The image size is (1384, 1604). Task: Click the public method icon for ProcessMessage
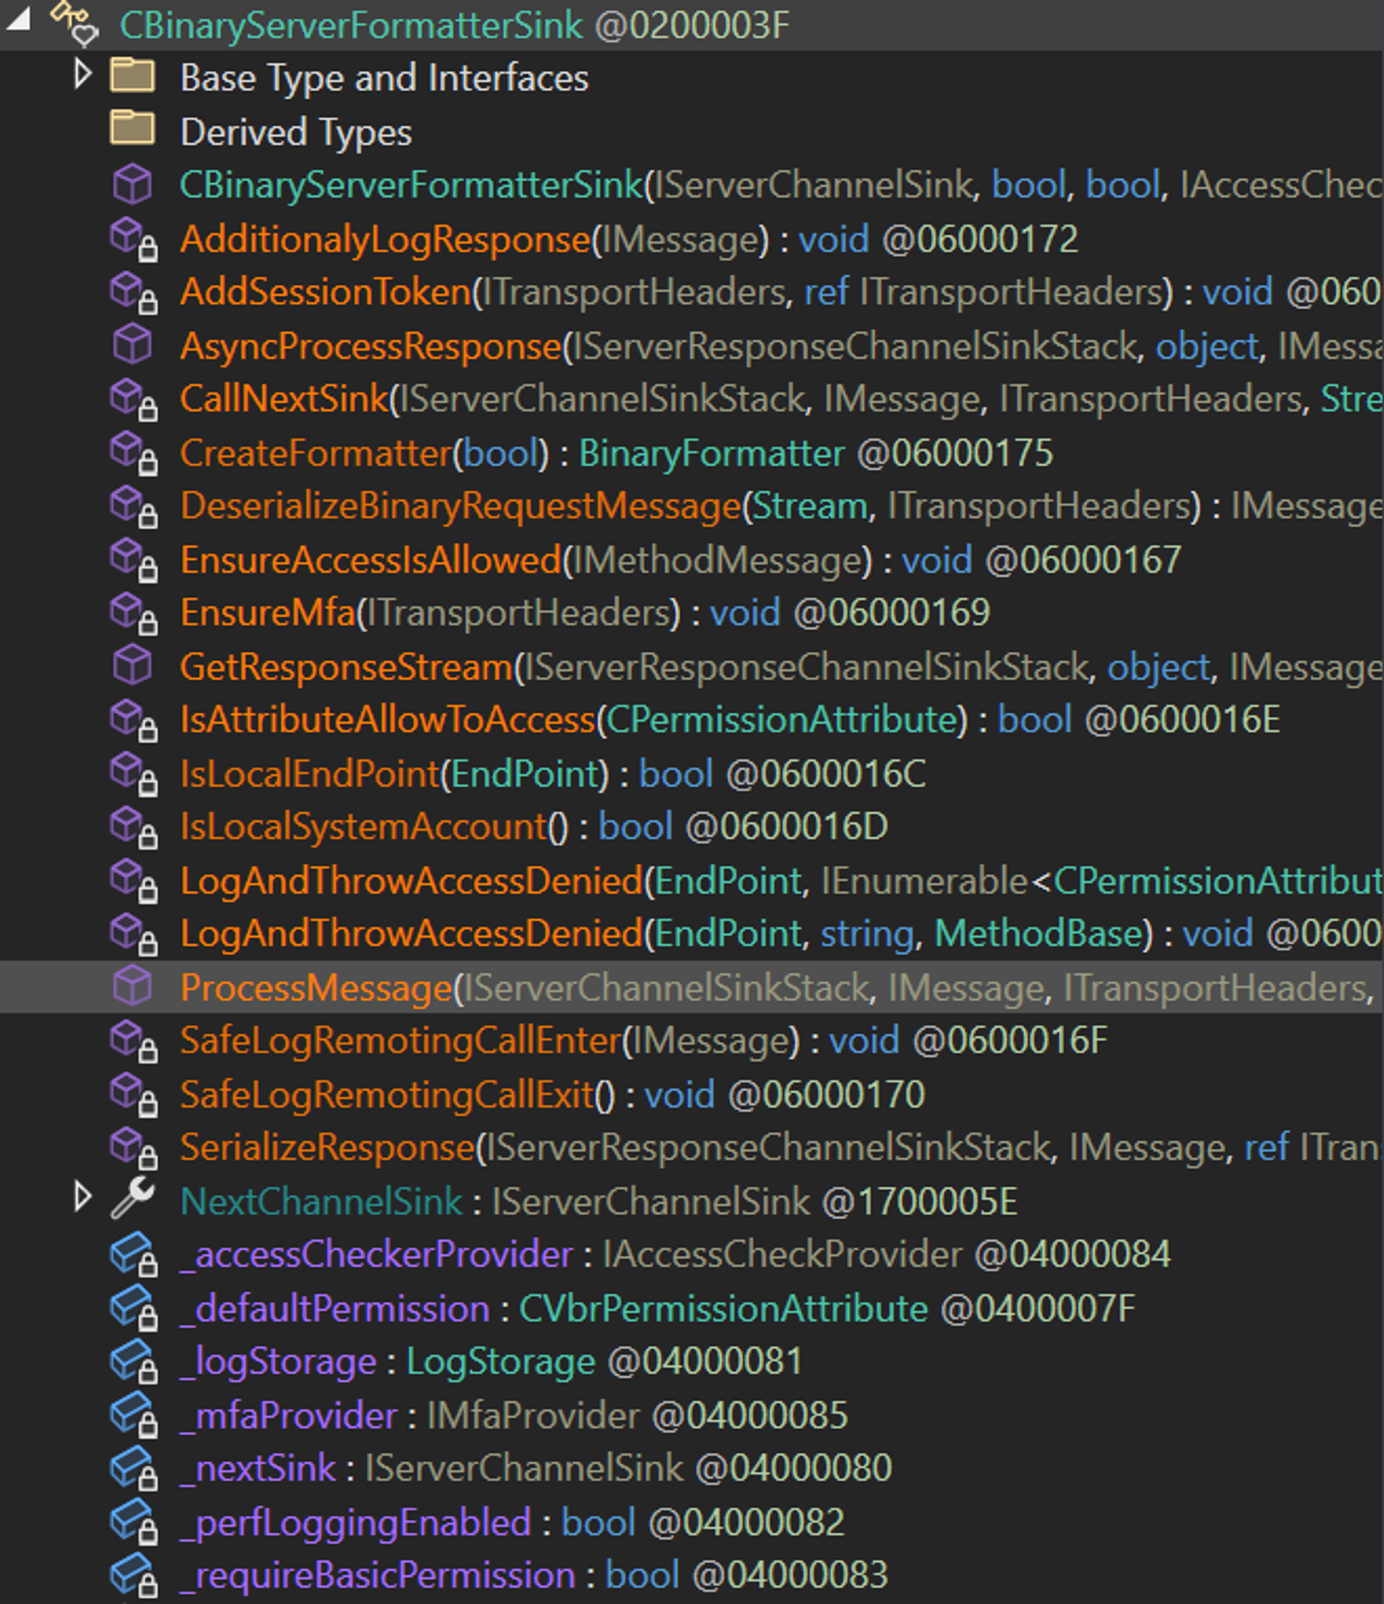tap(132, 987)
